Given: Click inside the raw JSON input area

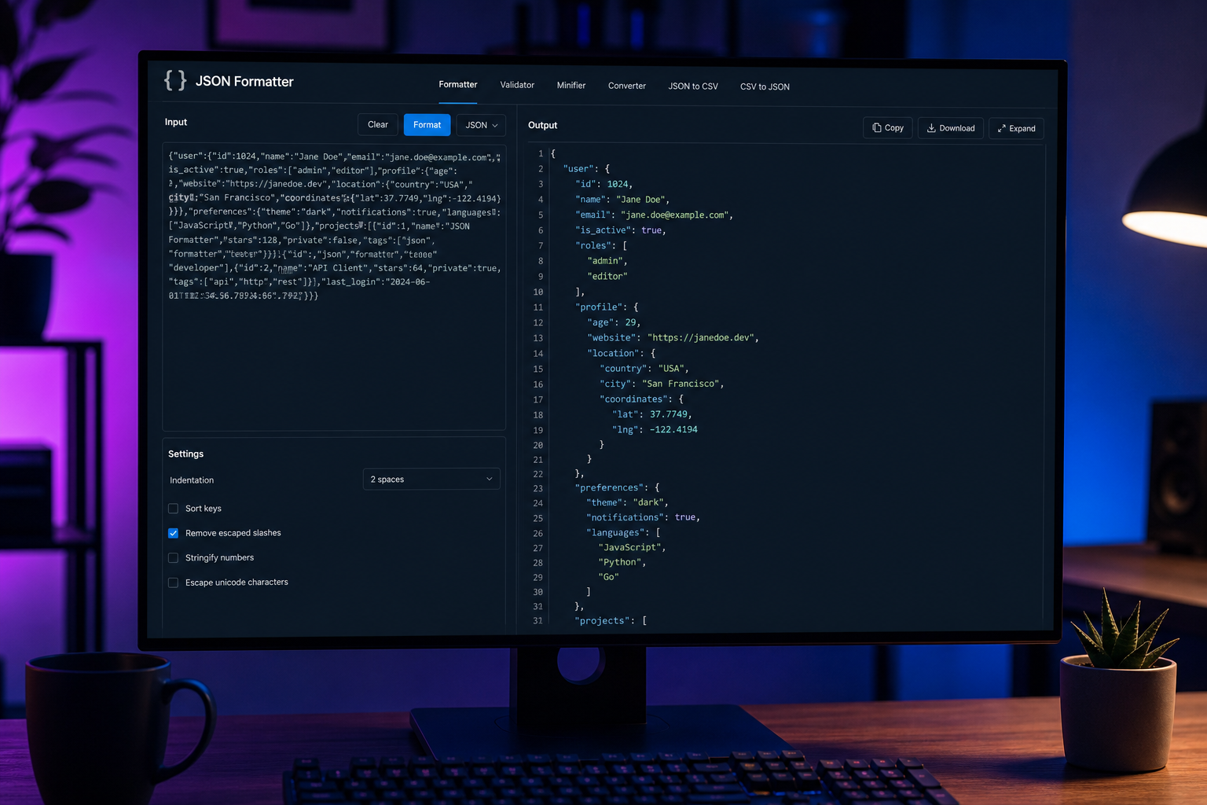Looking at the screenshot, I should click(x=334, y=287).
